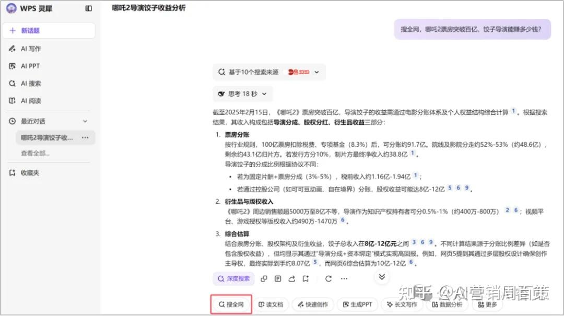
Task: Click the document icon next to copy
Action: [x=278, y=278]
